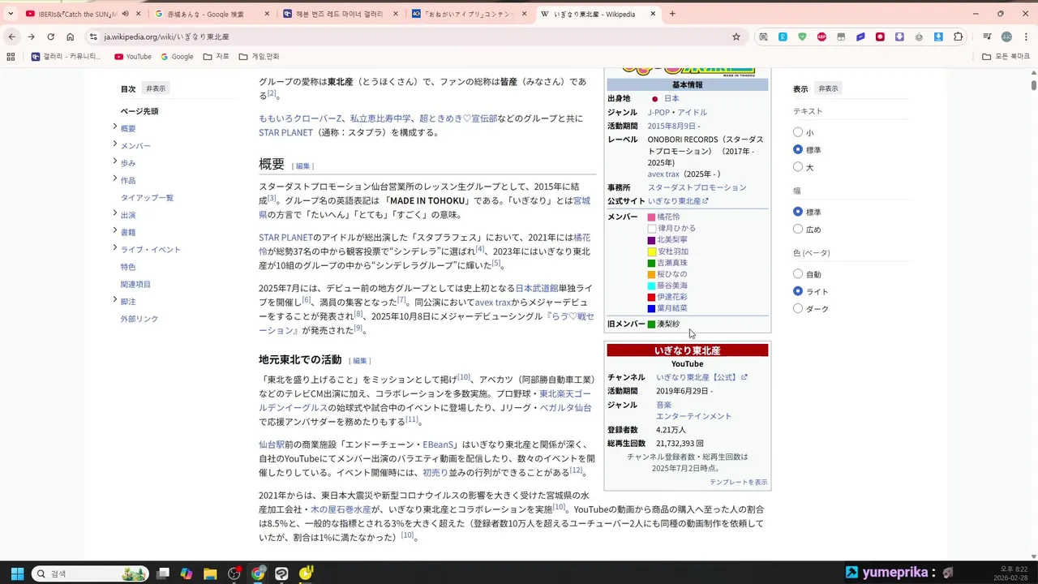This screenshot has width=1038, height=584.
Task: Open Windows Start menu
Action: click(17, 573)
